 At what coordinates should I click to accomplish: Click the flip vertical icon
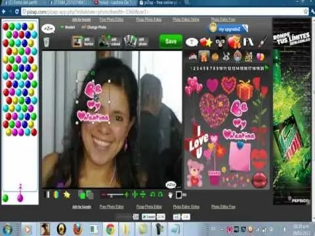click(x=143, y=194)
